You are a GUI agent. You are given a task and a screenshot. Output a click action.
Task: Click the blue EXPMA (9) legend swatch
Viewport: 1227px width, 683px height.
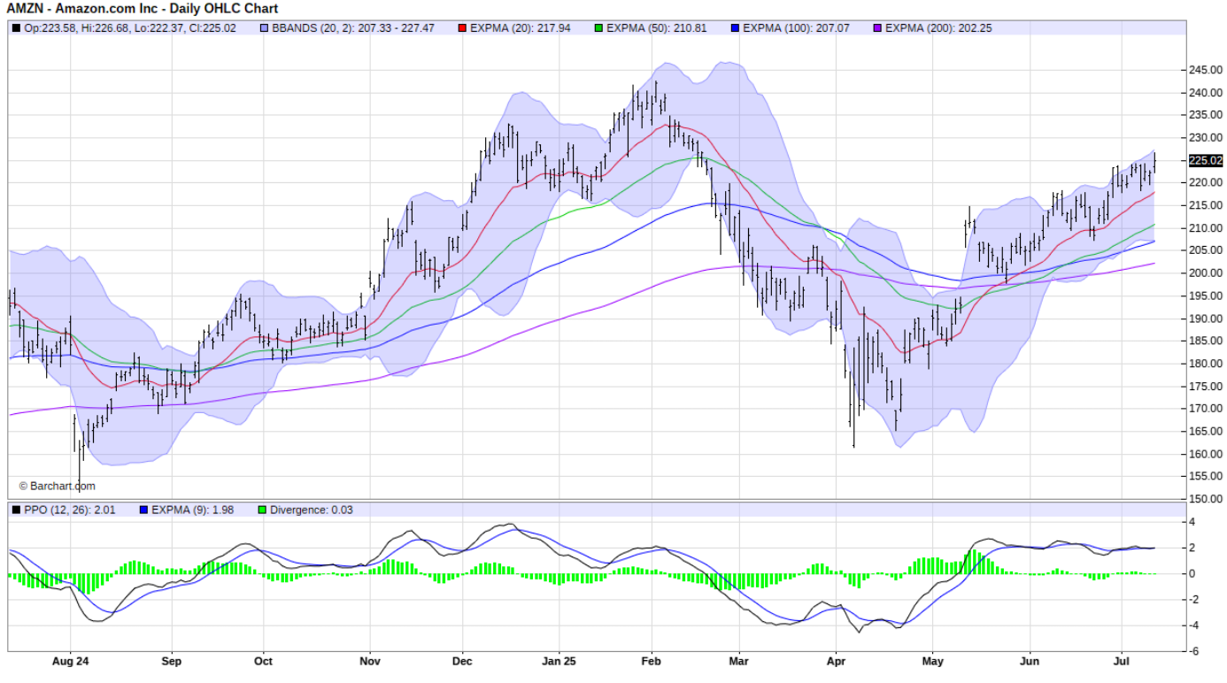(x=144, y=510)
